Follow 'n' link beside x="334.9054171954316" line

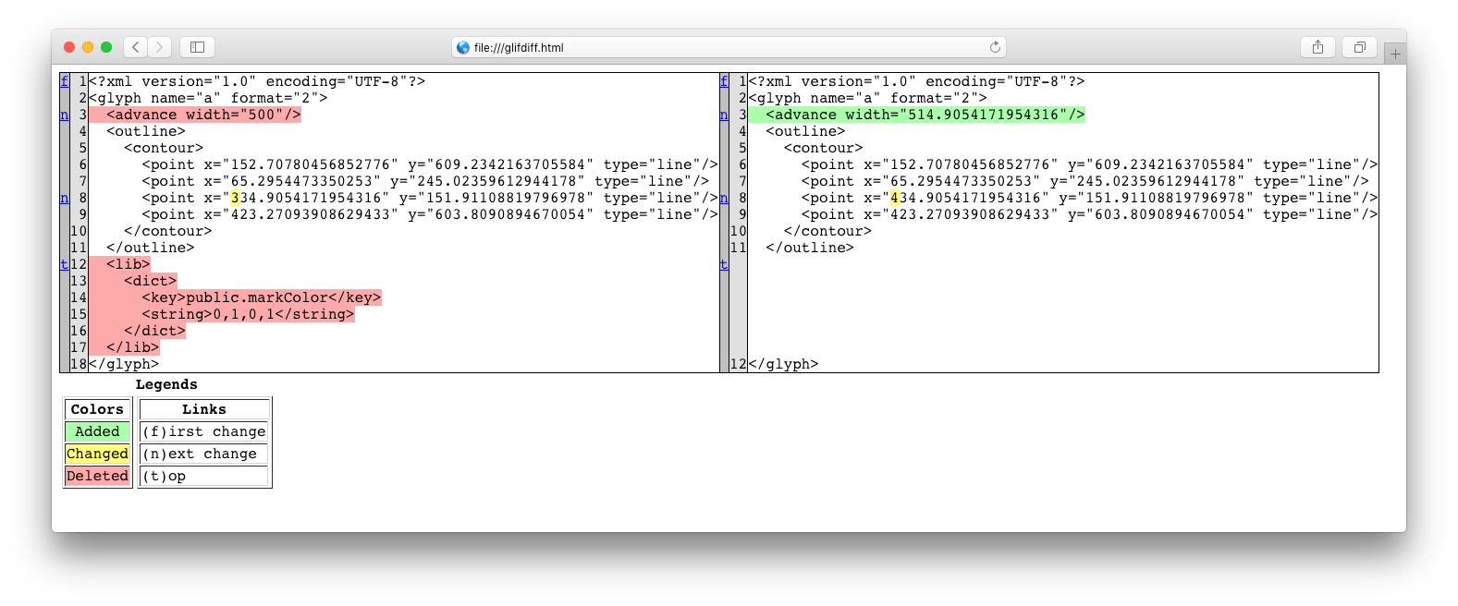click(x=64, y=198)
